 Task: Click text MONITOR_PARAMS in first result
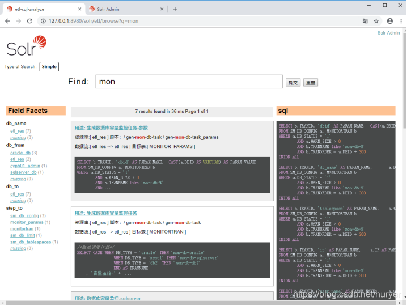171,146
